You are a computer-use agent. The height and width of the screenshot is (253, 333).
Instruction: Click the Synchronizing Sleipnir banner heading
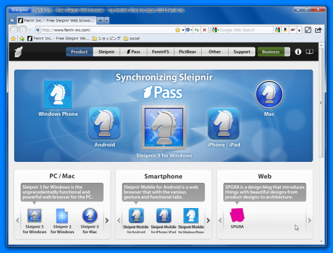pos(164,77)
